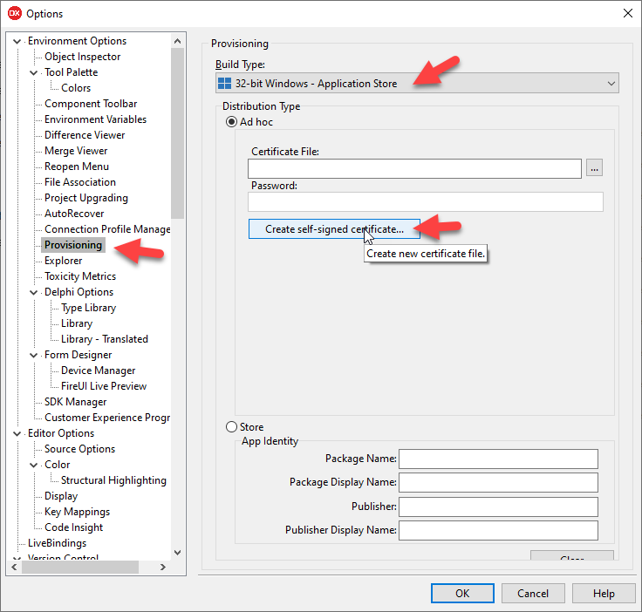The height and width of the screenshot is (612, 642).
Task: Click the tree's vertical scrollbar down arrow
Action: coord(178,552)
